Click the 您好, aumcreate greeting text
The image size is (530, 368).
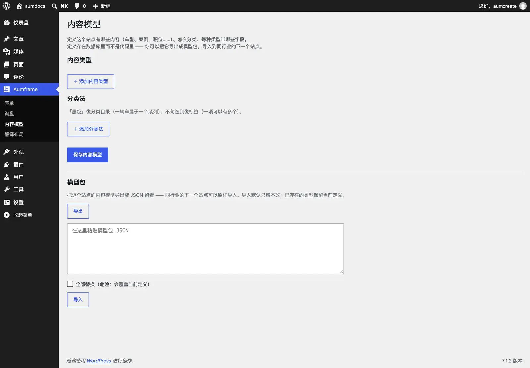(x=498, y=6)
